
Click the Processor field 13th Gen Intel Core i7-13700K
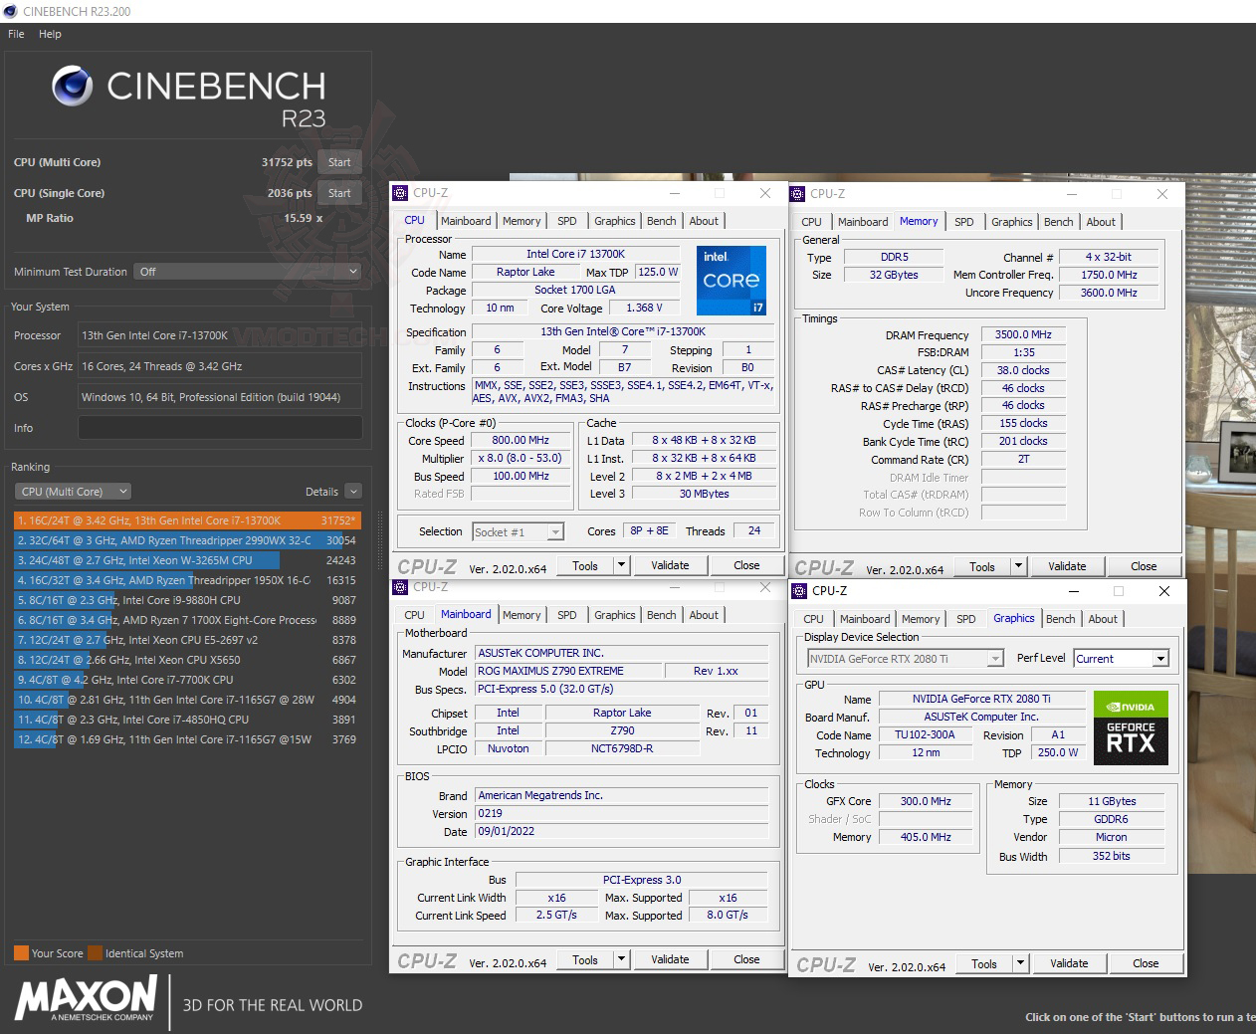(220, 335)
